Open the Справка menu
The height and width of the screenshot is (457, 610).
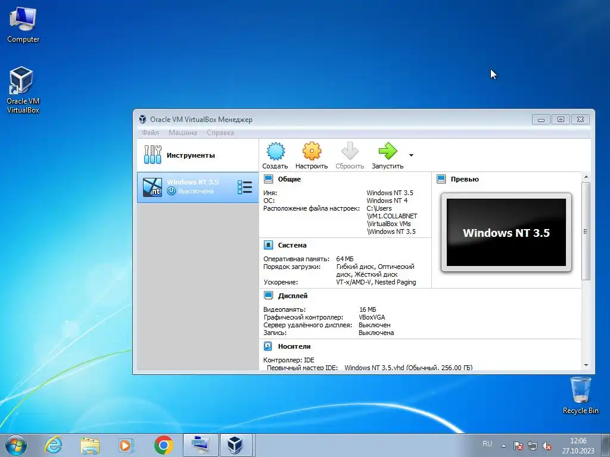(220, 133)
